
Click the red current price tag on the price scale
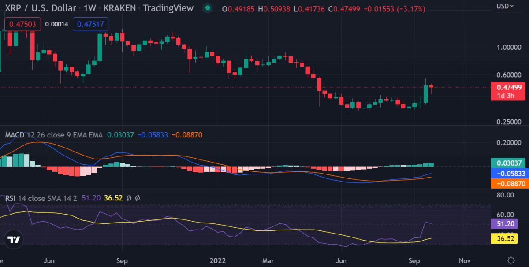coord(508,91)
